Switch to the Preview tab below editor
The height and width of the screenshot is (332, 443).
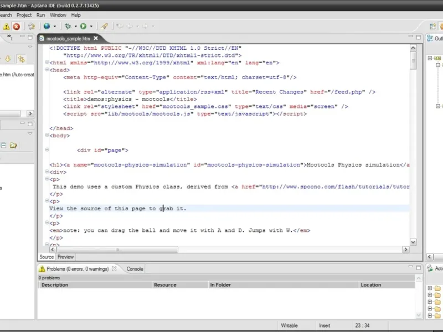click(x=65, y=257)
